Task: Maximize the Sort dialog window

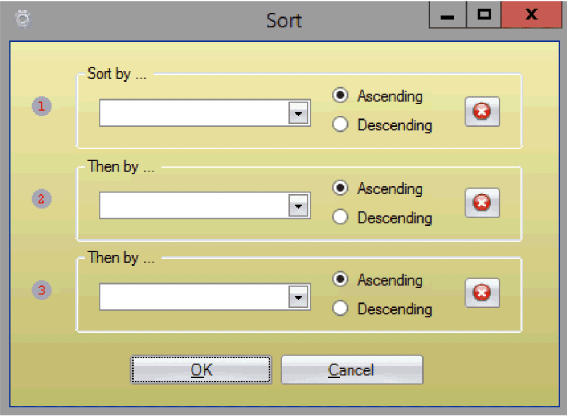Action: point(484,15)
